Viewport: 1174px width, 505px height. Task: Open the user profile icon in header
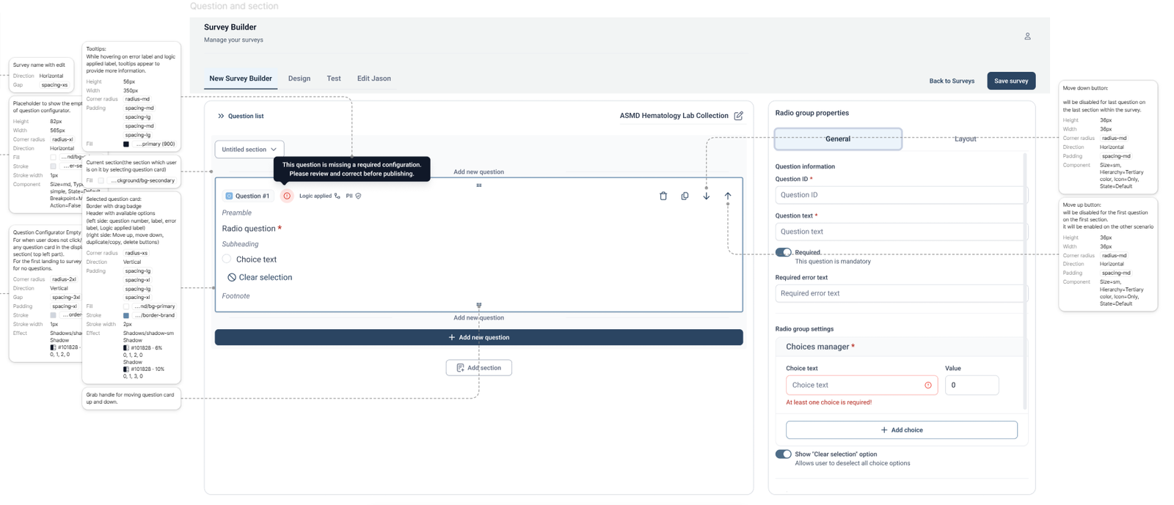[x=1027, y=36]
